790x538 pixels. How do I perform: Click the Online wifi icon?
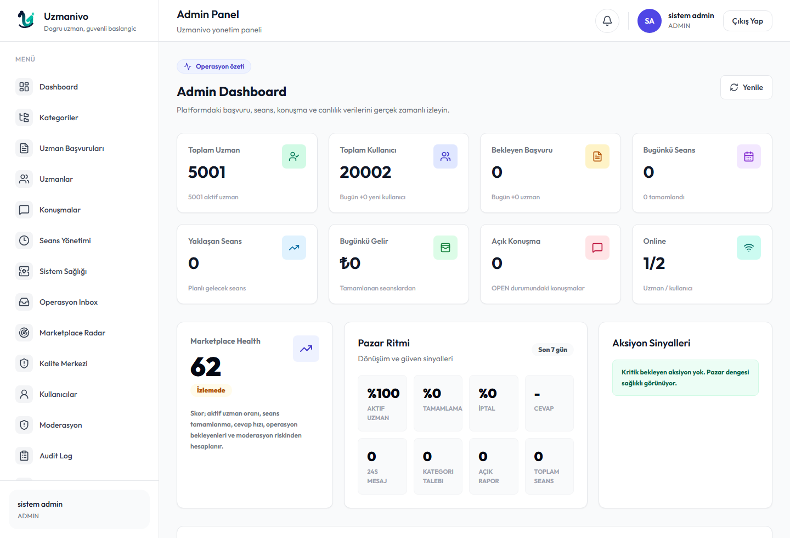(x=749, y=248)
